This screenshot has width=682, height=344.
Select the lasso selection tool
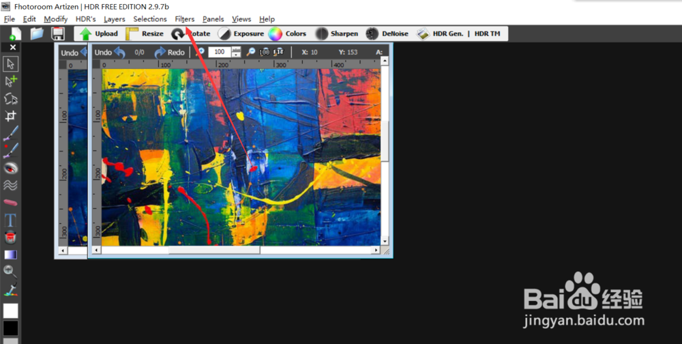10,99
